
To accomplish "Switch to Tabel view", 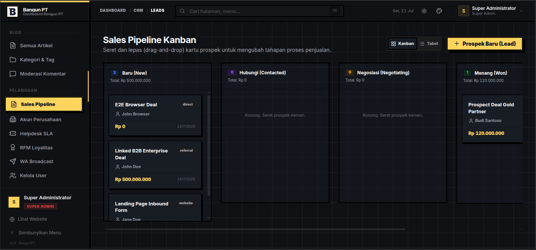I will tap(429, 44).
